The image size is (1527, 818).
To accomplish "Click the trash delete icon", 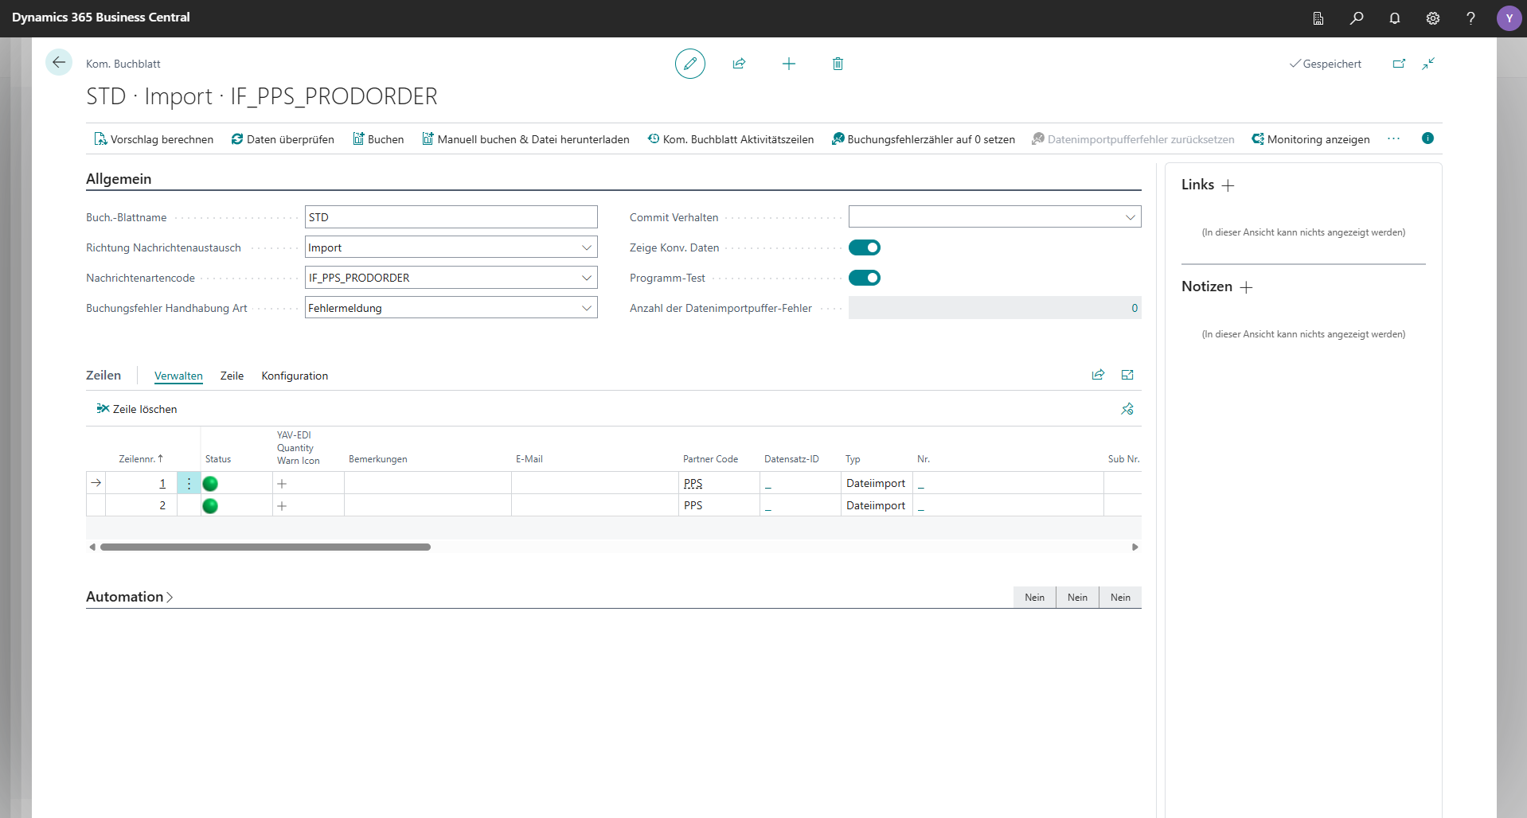I will click(837, 64).
